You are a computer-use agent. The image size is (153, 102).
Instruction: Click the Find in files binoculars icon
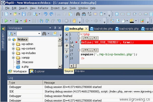click(x=84, y=14)
